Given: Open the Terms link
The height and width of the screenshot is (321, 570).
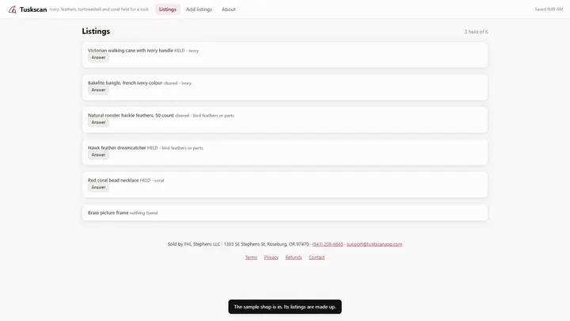Looking at the screenshot, I should click(251, 258).
